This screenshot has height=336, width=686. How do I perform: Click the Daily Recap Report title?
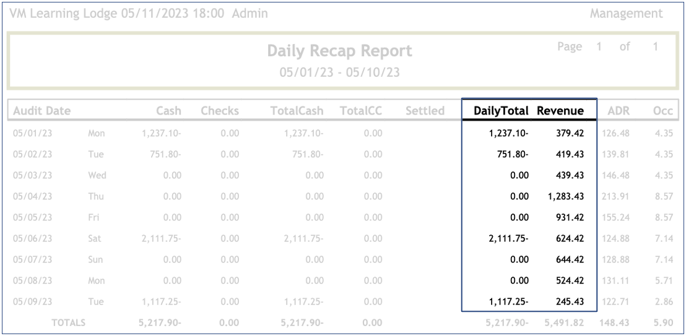point(339,51)
